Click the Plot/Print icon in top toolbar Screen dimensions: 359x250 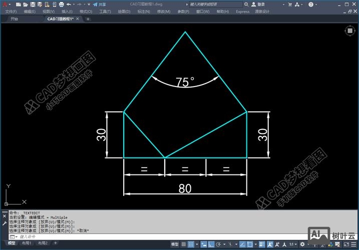click(x=61, y=4)
